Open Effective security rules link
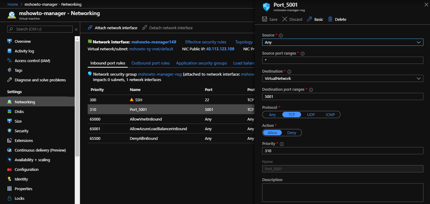 pos(206,42)
